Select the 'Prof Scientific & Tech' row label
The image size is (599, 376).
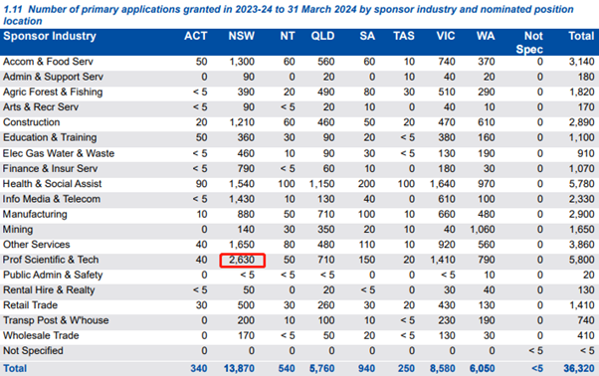click(51, 260)
